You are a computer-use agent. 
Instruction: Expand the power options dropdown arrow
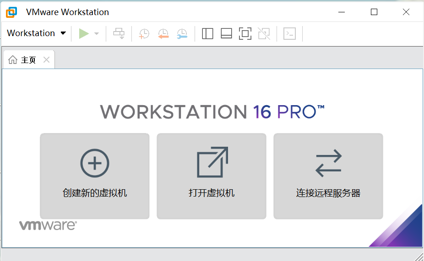[x=97, y=34]
